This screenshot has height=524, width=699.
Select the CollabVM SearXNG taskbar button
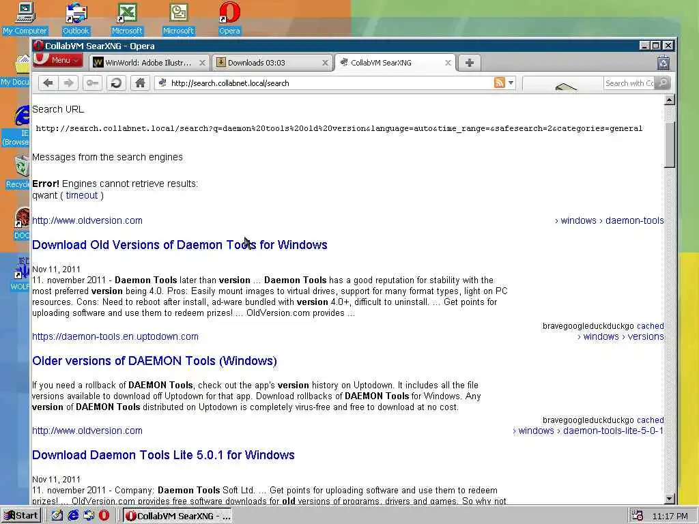click(x=177, y=516)
